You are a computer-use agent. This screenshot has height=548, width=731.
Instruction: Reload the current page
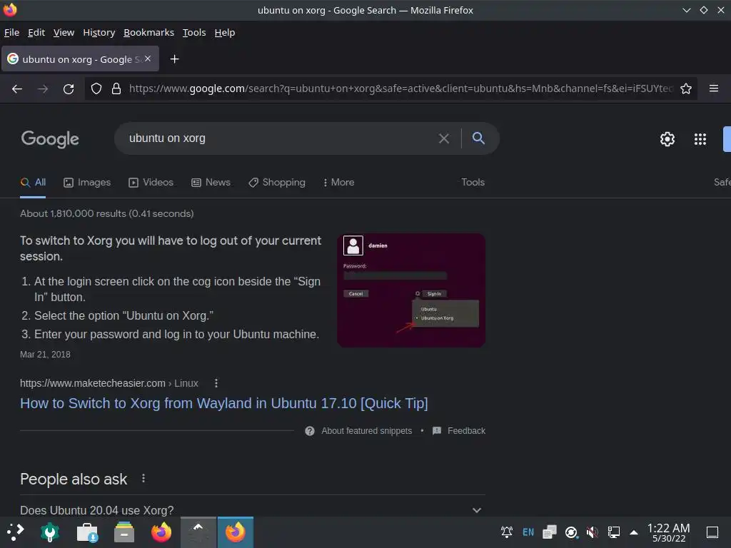tap(69, 88)
